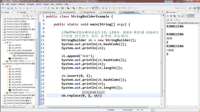Click the Back navigation arrow icon
Image resolution: width=200 pixels, height=112 pixels.
pos(128,8)
